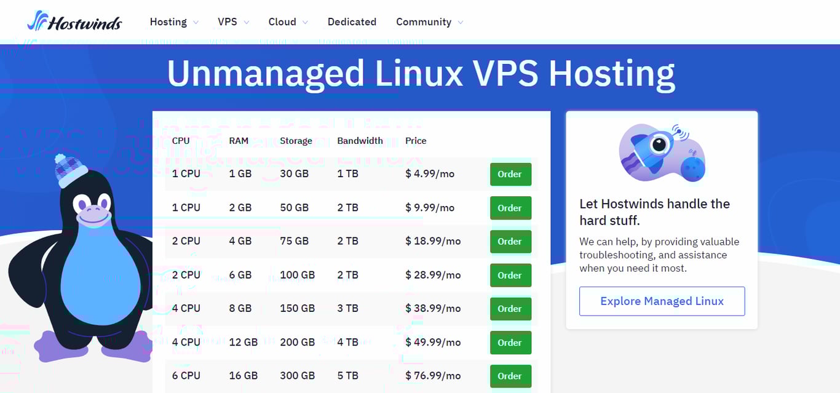Order the $4.99/mo VPS plan

click(510, 174)
